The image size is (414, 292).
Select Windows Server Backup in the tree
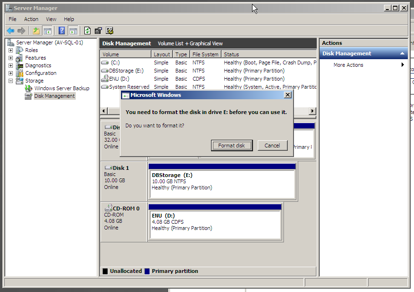click(62, 88)
